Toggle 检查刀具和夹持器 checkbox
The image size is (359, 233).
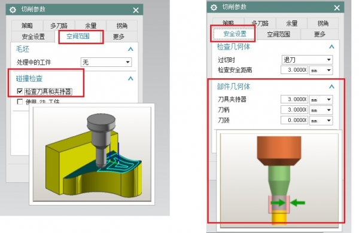[x=20, y=91]
